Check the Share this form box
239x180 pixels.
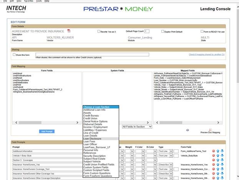point(14,55)
